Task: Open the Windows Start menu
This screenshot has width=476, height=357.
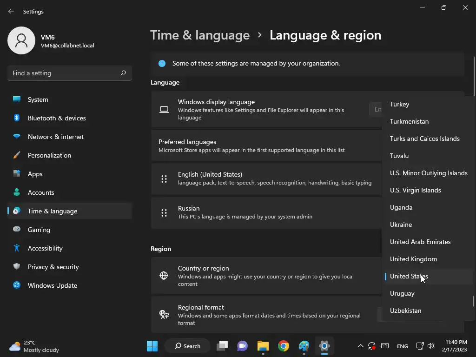Action: (x=152, y=346)
